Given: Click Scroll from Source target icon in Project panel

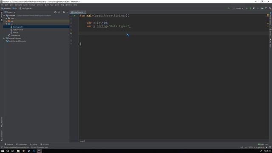Looking at the screenshot, I should (x=55, y=12).
